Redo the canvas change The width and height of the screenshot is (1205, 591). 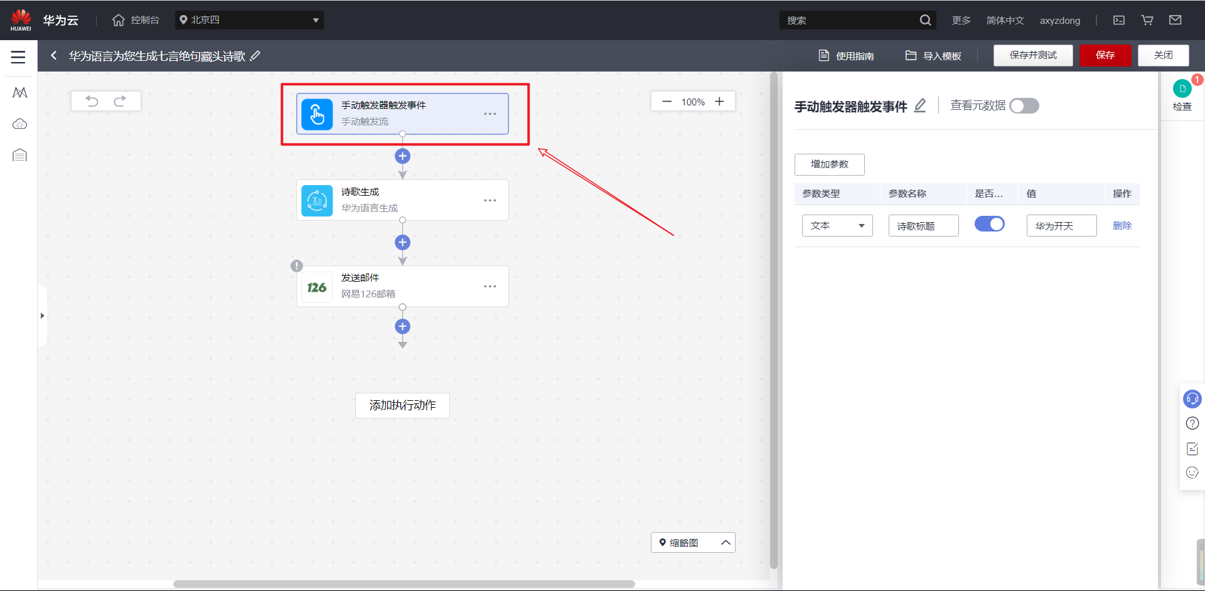120,101
